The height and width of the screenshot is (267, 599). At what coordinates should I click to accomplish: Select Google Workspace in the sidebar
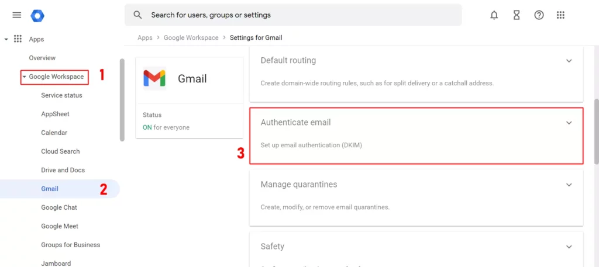point(56,77)
